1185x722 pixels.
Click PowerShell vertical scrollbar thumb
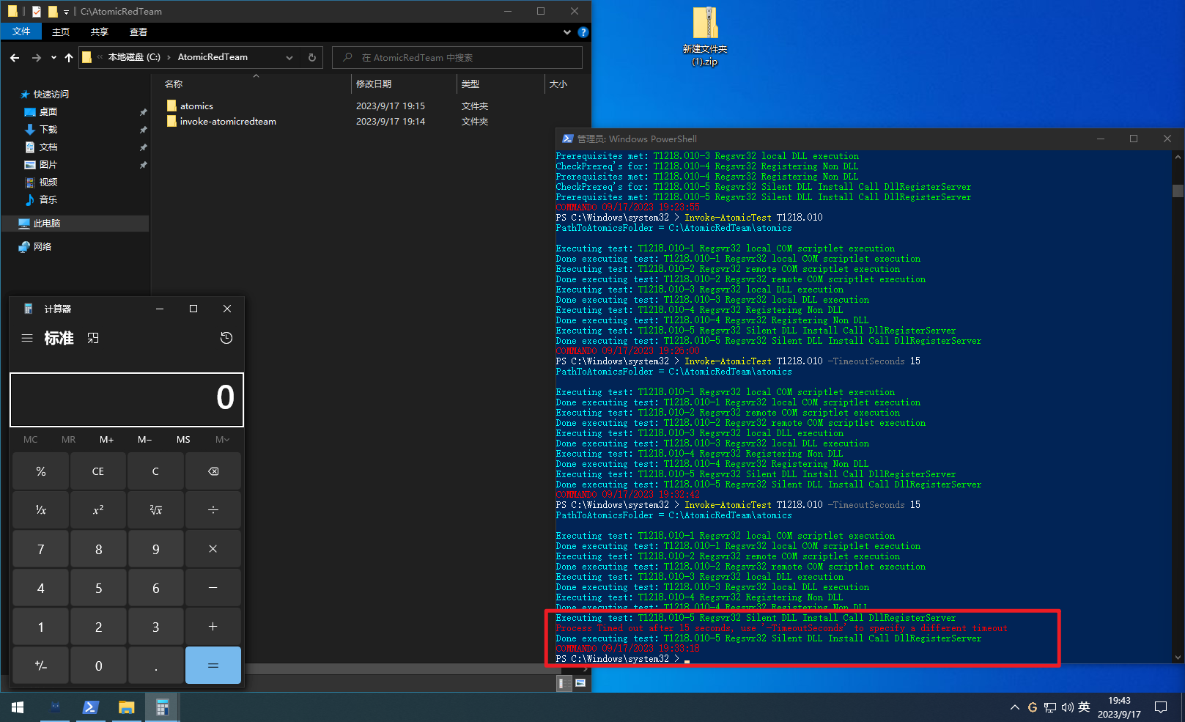1178,191
